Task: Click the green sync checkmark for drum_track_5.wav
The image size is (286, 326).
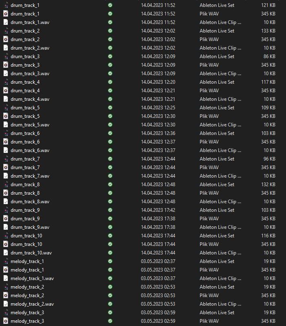Action: pos(110,124)
